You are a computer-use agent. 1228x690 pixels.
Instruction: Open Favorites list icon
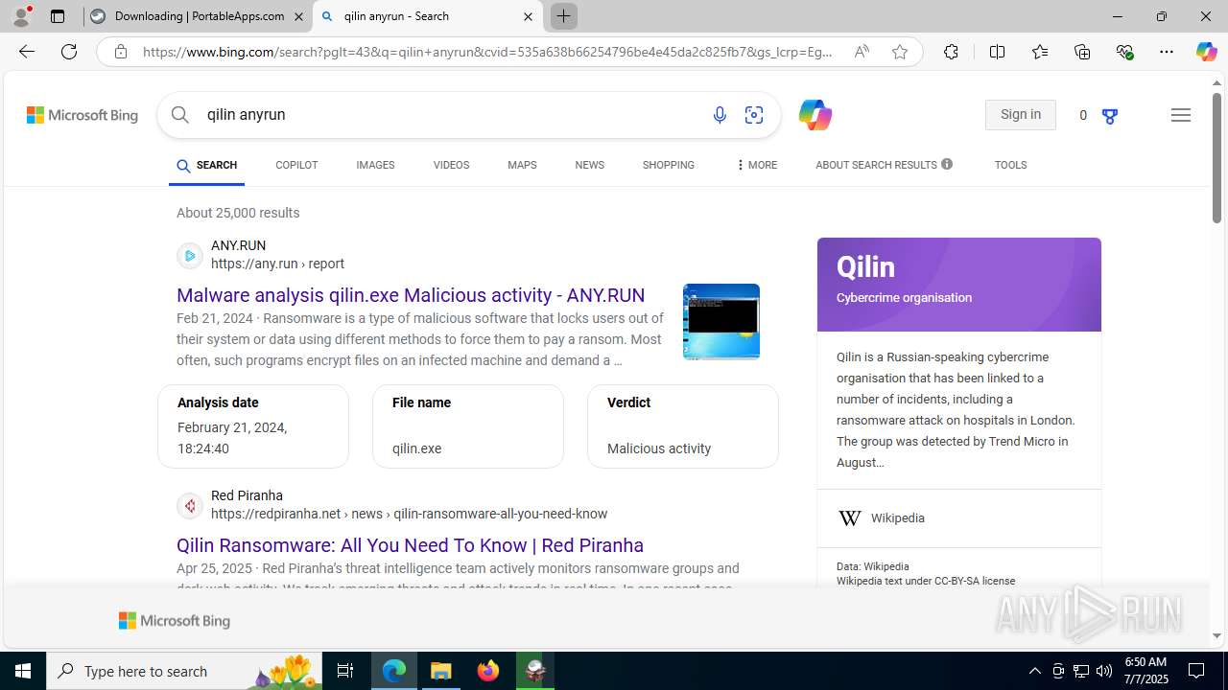click(x=1040, y=52)
